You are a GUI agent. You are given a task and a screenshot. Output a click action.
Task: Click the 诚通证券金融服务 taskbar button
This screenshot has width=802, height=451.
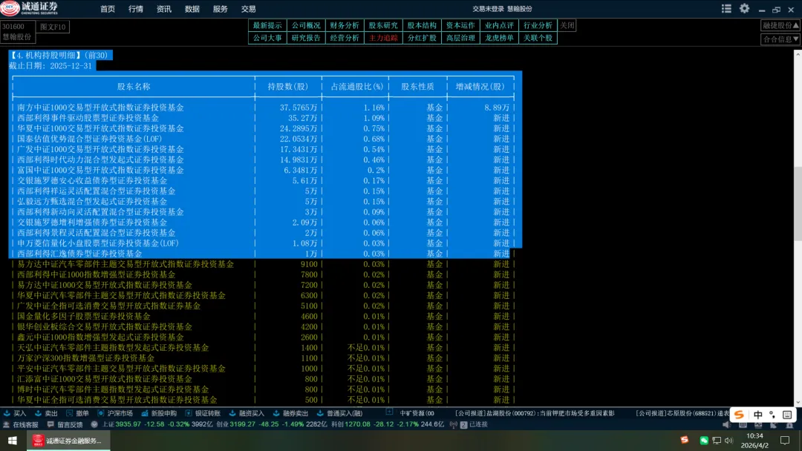pos(68,441)
